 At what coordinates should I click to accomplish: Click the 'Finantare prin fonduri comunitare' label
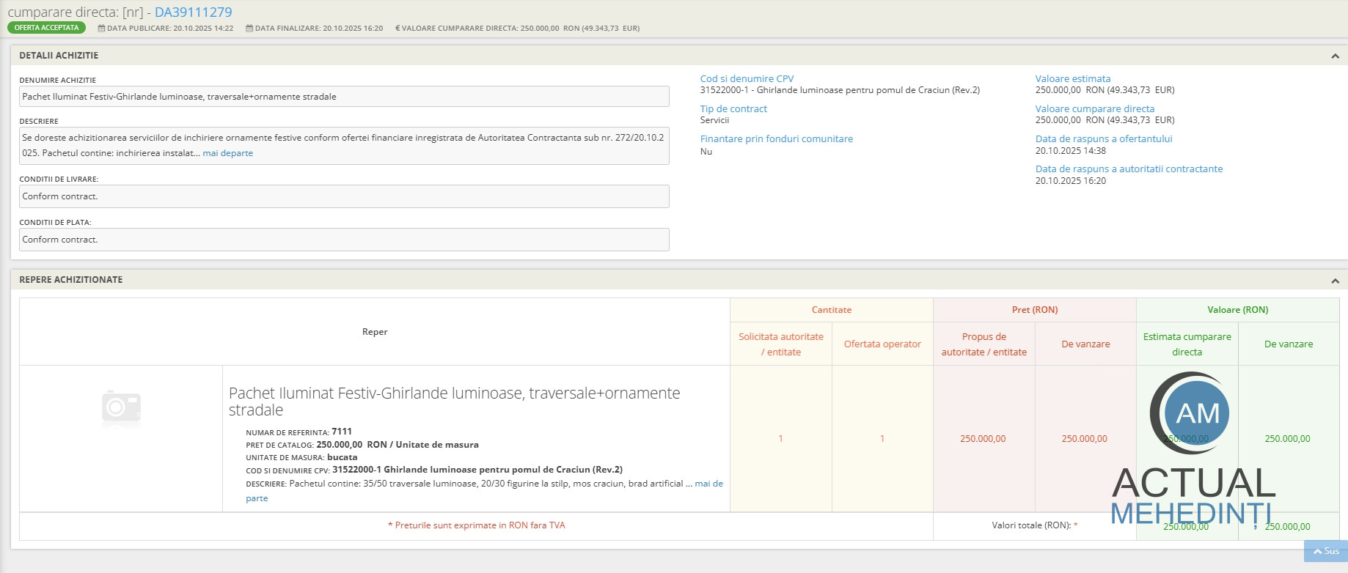[776, 138]
